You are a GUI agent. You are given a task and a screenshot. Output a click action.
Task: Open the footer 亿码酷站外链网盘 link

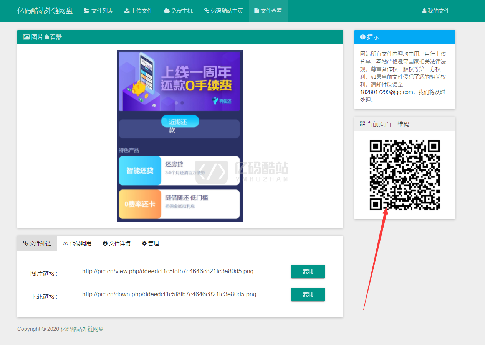click(82, 329)
